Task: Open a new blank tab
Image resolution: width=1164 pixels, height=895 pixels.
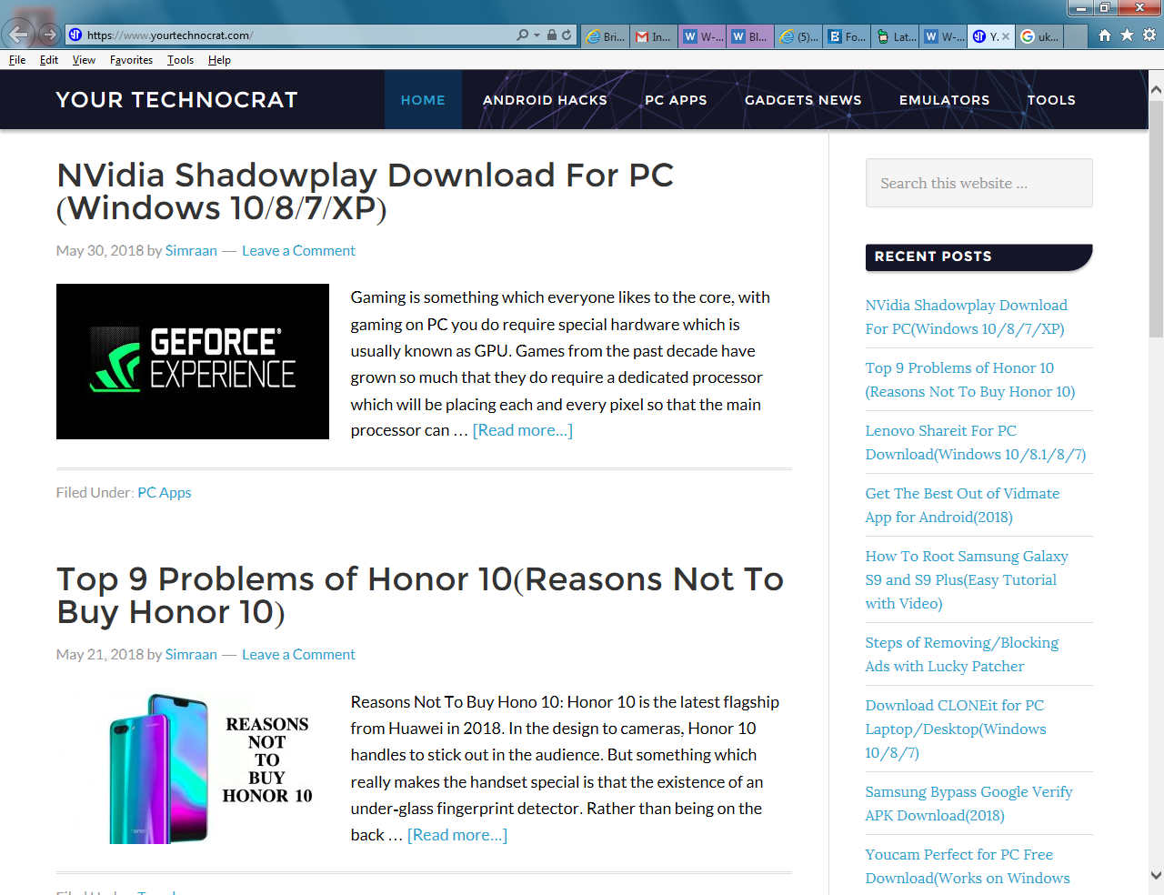Action: point(1075,36)
